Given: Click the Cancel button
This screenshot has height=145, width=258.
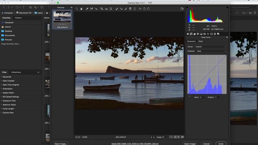Looking at the screenshot, I should [x=206, y=143].
